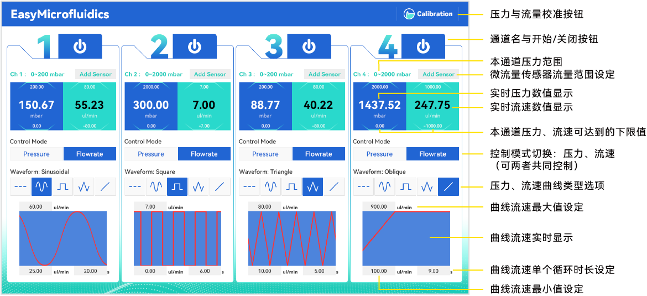Screen dimensions: 647x296
Task: Click Add Sensor for Ch 3
Action: [x=324, y=74]
